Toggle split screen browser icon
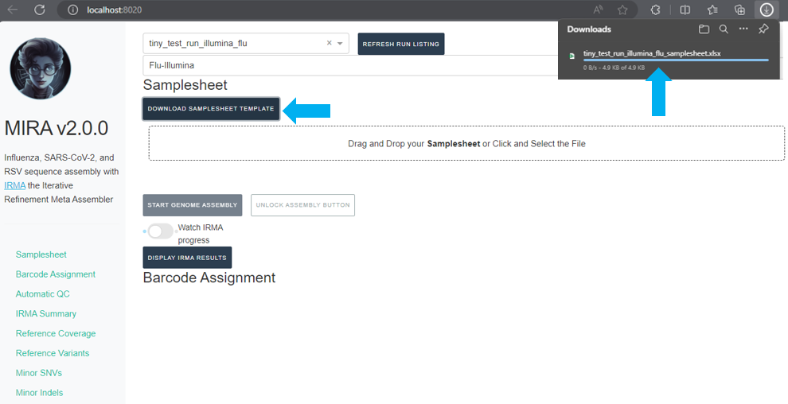This screenshot has height=404, width=788. coord(685,10)
